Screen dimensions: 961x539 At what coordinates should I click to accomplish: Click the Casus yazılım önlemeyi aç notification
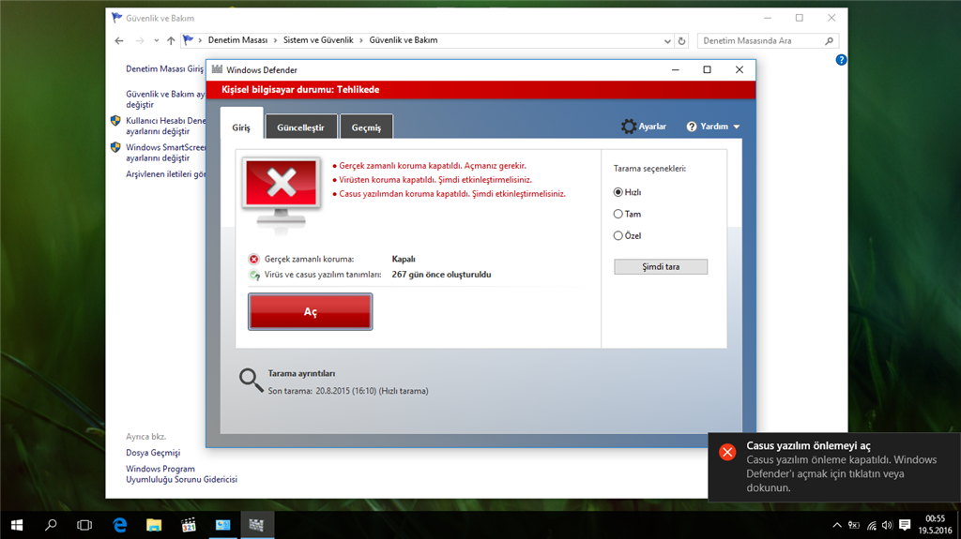point(834,467)
